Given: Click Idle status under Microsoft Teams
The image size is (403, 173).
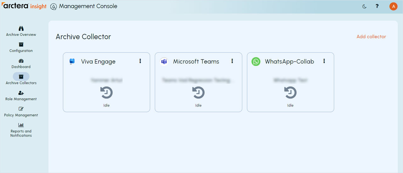Looking at the screenshot, I should coord(198,105).
